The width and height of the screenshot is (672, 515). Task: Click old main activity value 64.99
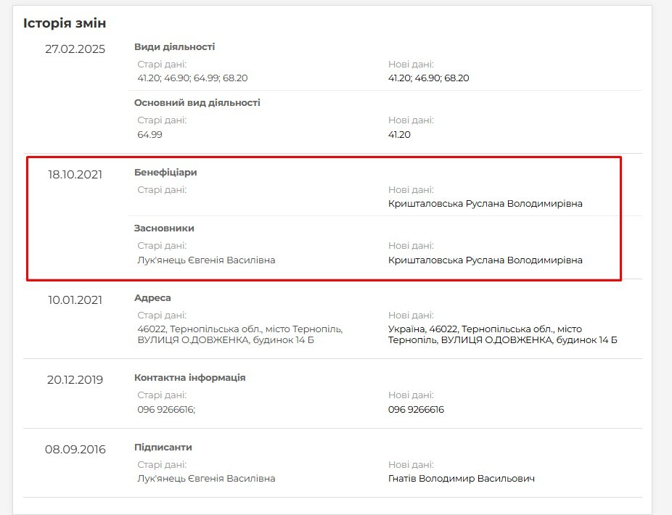(x=149, y=134)
